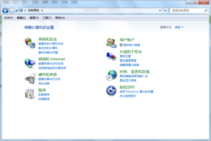211x141 pixels.
Task: Click 添加设备 link
Action: (x=44, y=83)
